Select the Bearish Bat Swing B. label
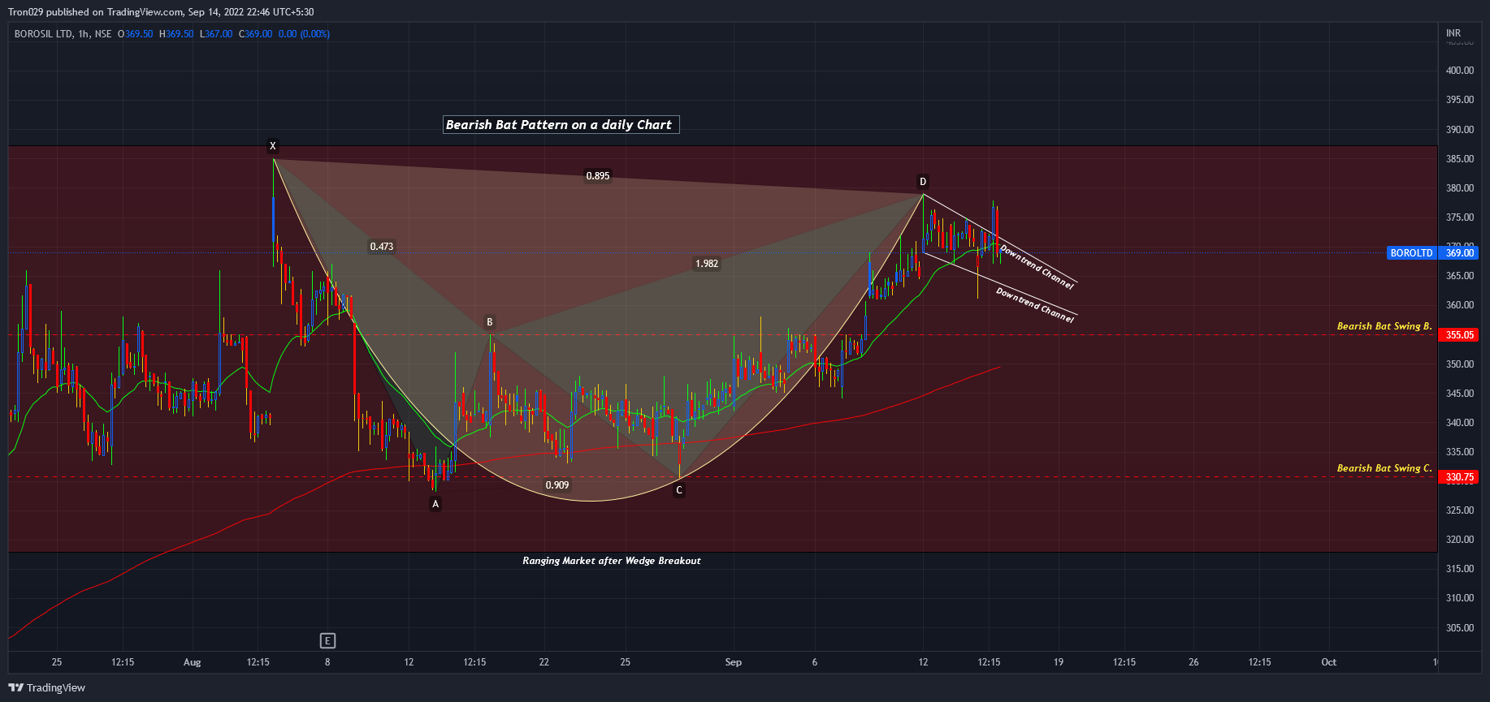The image size is (1490, 702). [x=1384, y=326]
